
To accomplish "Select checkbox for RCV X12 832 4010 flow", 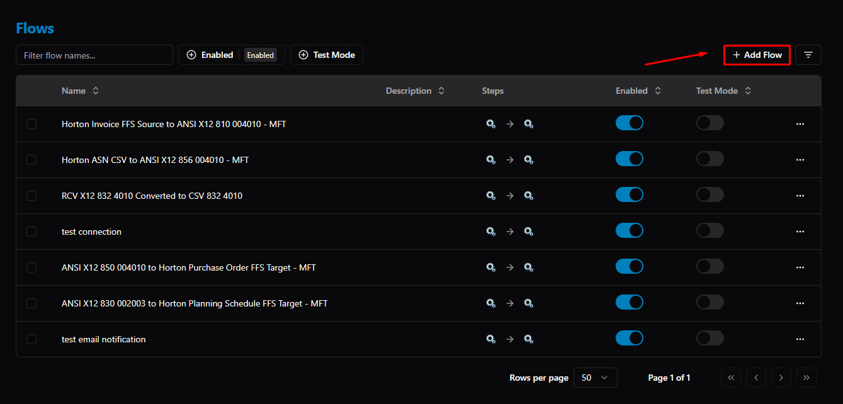I will coord(31,196).
